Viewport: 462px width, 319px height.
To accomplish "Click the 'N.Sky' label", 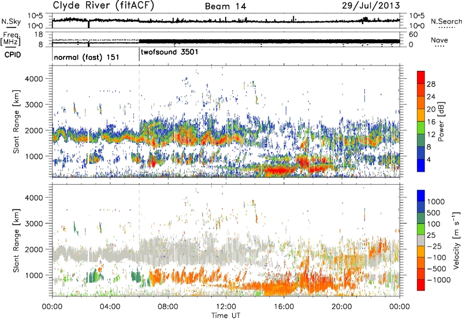I will click(x=11, y=22).
